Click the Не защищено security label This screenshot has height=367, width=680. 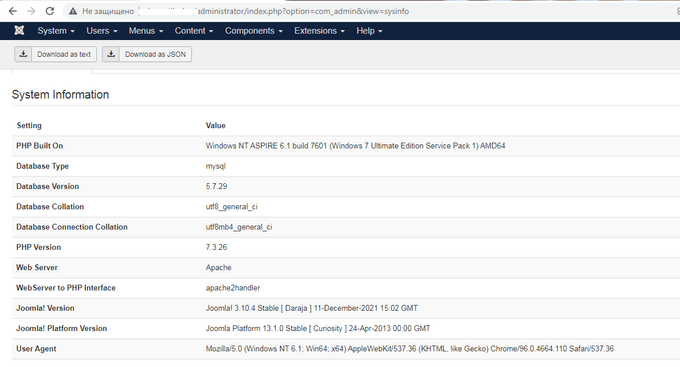pyautogui.click(x=108, y=11)
